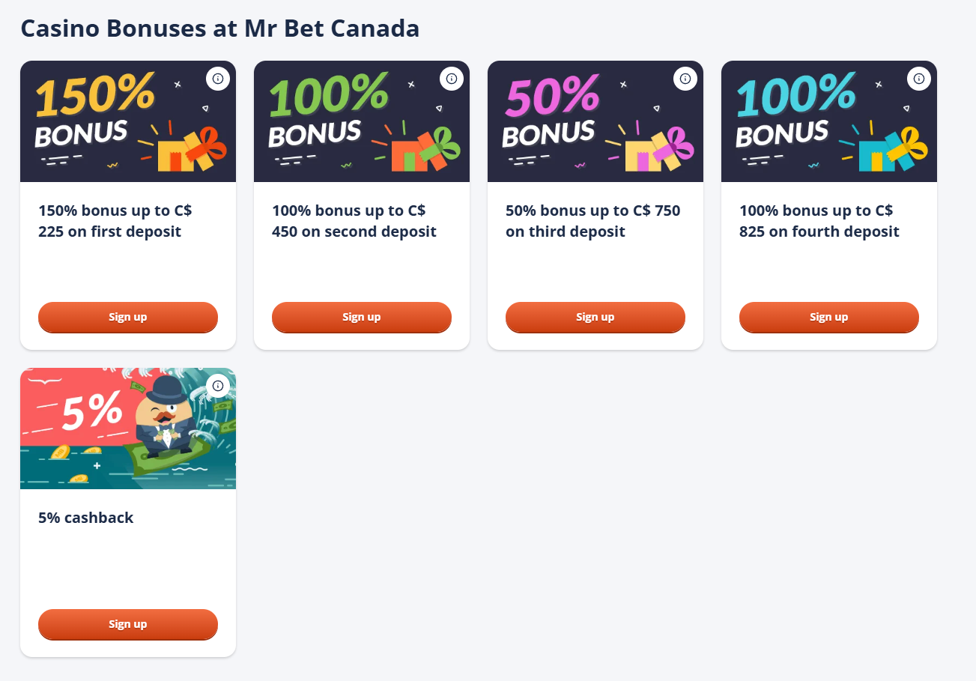Open info for the 100% fourth deposit bonus
Viewport: 976px width, 681px height.
coord(919,78)
